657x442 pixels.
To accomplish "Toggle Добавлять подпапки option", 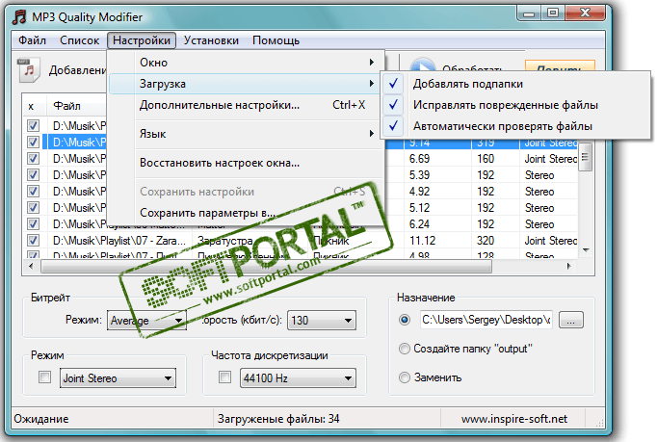I will tap(516, 84).
